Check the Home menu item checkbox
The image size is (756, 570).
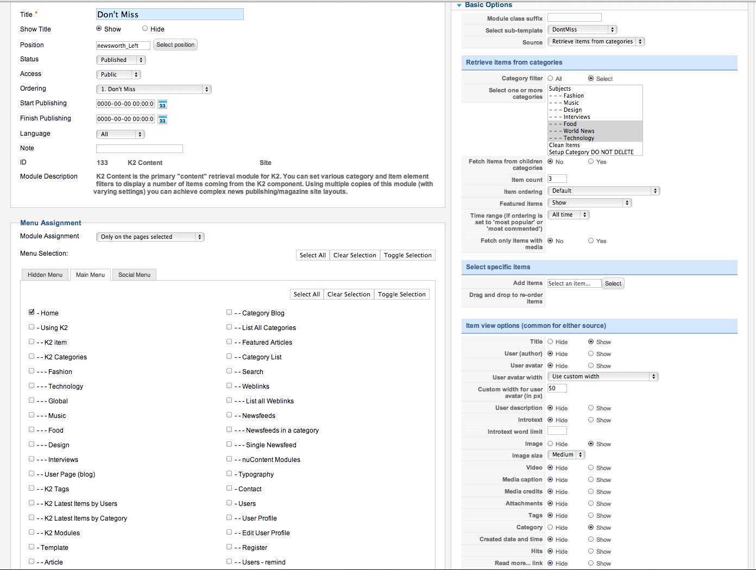31,312
